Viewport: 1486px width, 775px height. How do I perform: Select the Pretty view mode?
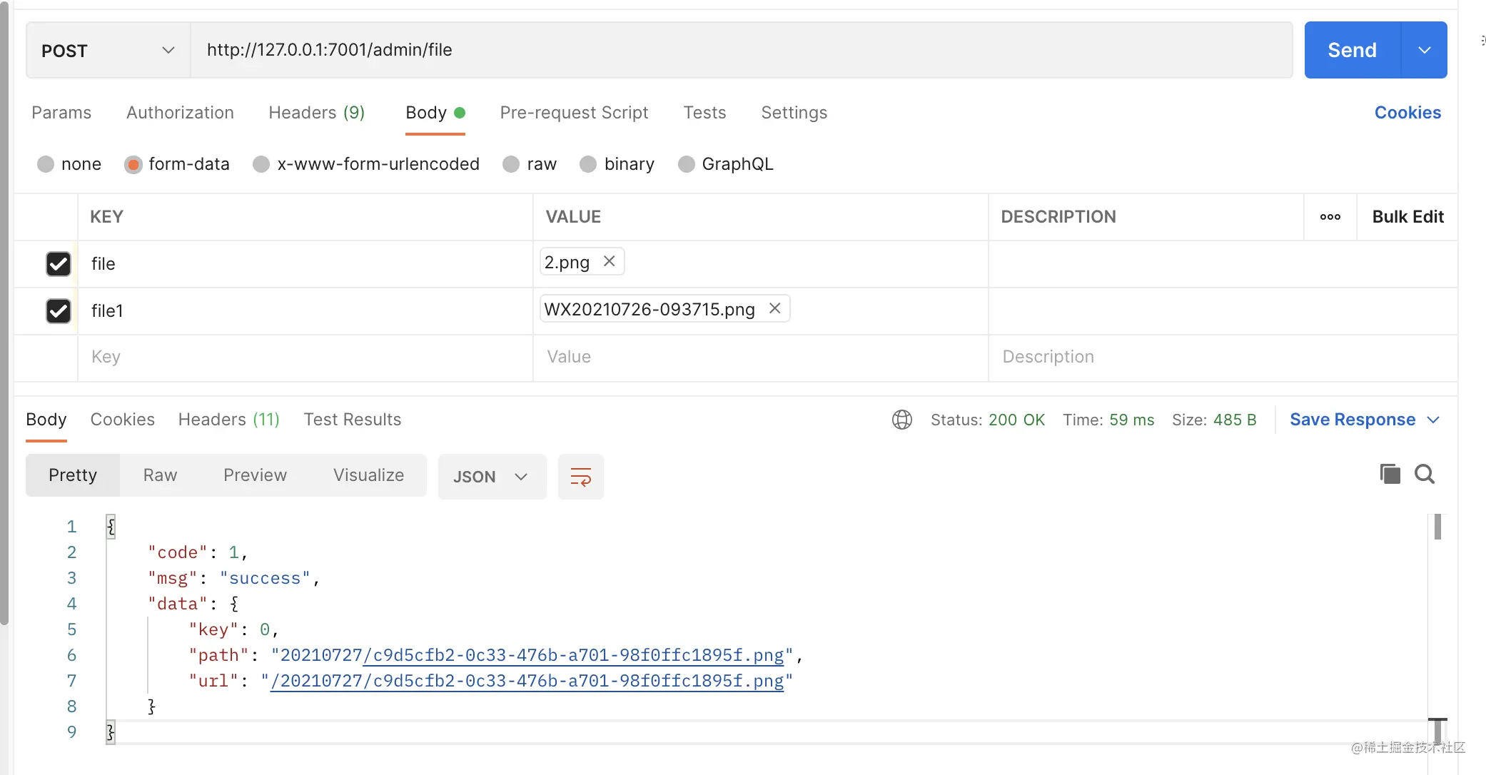coord(73,475)
